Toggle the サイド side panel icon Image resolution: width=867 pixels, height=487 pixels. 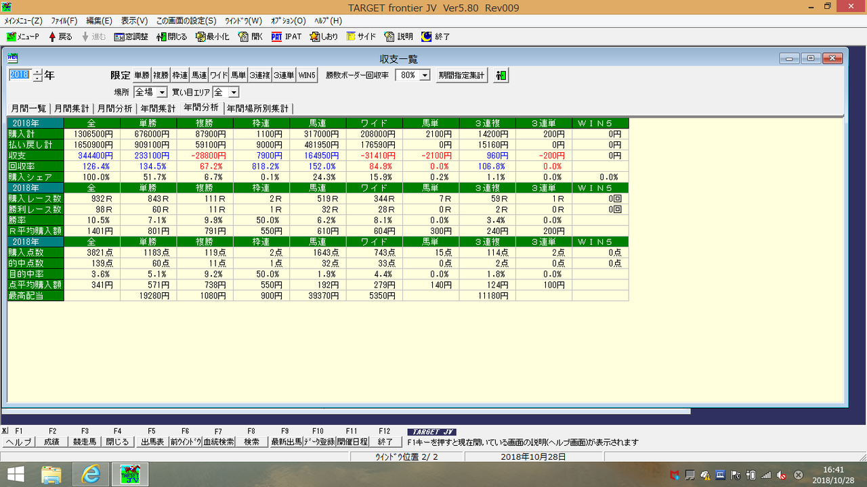pos(361,37)
